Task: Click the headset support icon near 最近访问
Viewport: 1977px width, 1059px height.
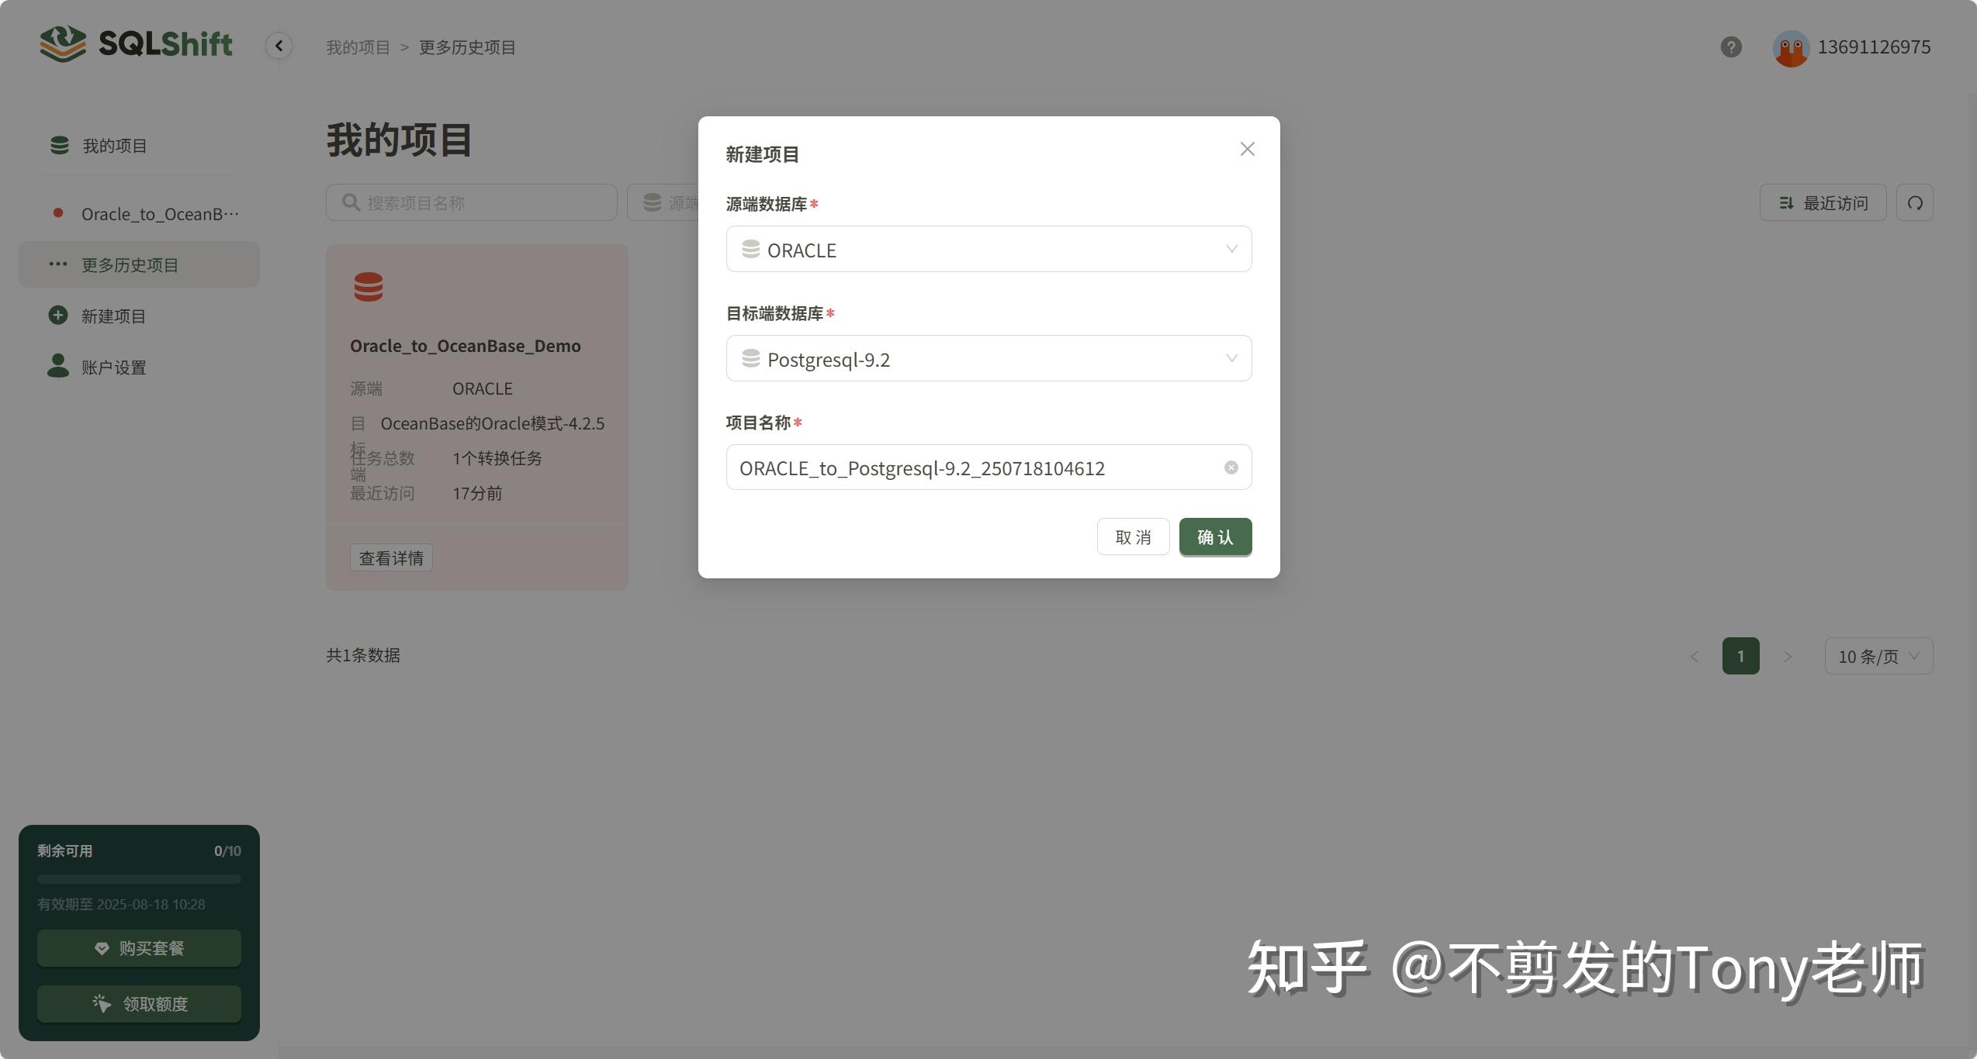Action: pos(1915,202)
